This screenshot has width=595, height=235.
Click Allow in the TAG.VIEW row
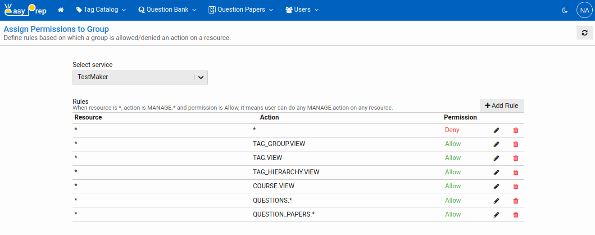[453, 158]
